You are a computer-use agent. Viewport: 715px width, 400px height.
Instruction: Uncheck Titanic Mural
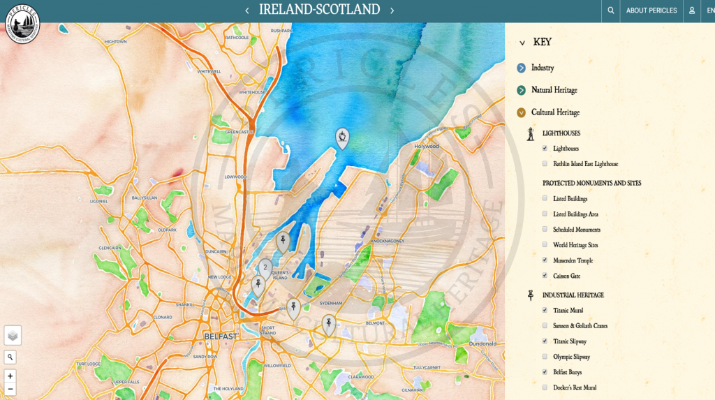coord(545,310)
